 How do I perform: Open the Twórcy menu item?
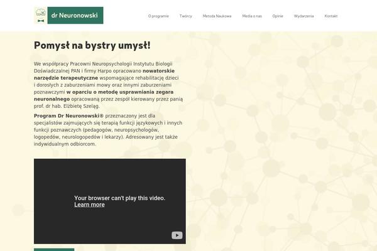tap(185, 16)
